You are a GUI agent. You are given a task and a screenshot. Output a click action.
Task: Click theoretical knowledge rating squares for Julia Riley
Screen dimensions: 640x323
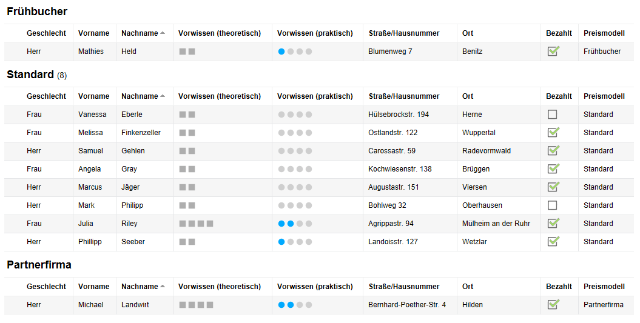click(x=196, y=224)
